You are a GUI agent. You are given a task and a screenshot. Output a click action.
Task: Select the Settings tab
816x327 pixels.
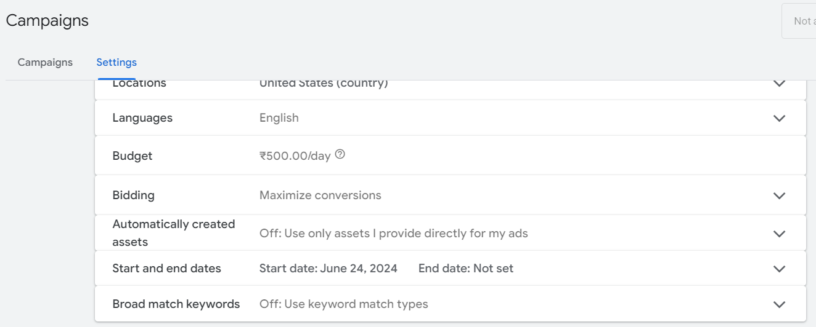(116, 62)
